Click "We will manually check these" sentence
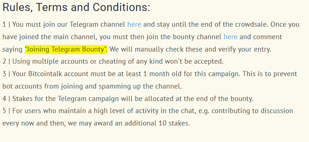The width and height of the screenshot is (309, 142). tap(156, 49)
